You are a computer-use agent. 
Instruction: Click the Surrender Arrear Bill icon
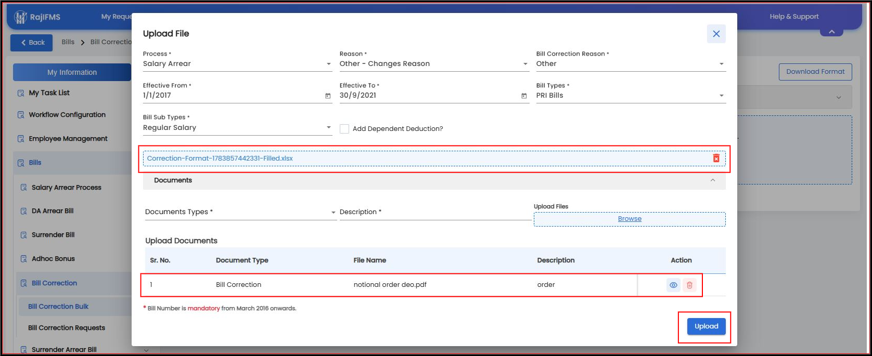point(23,350)
